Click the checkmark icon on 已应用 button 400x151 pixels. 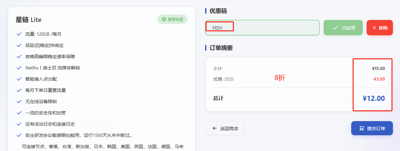pos(335,28)
